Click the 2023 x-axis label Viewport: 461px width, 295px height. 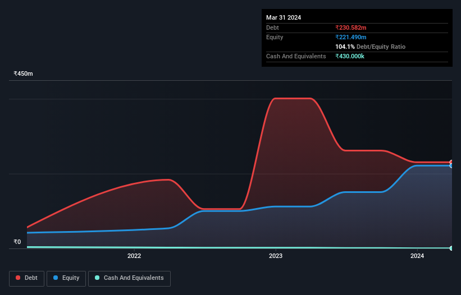point(276,256)
